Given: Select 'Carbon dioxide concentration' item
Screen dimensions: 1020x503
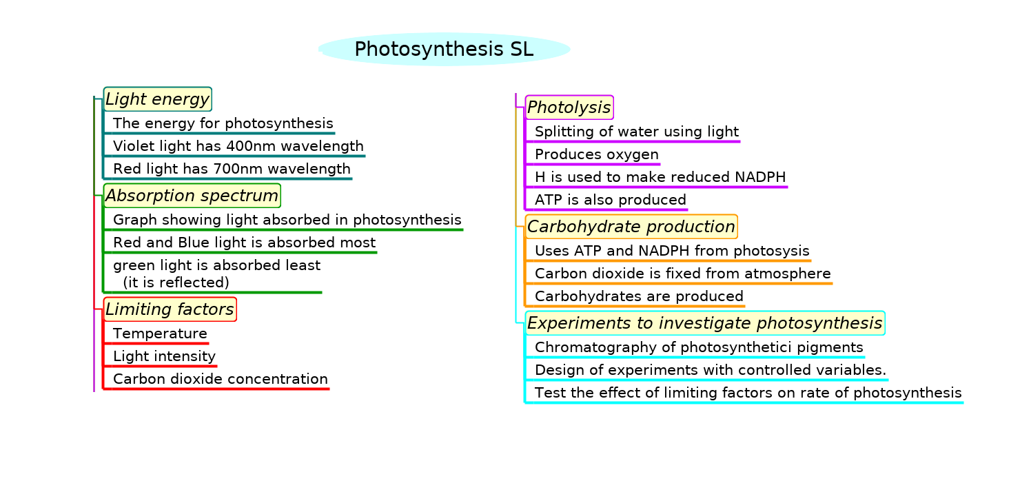Looking at the screenshot, I should pos(220,379).
